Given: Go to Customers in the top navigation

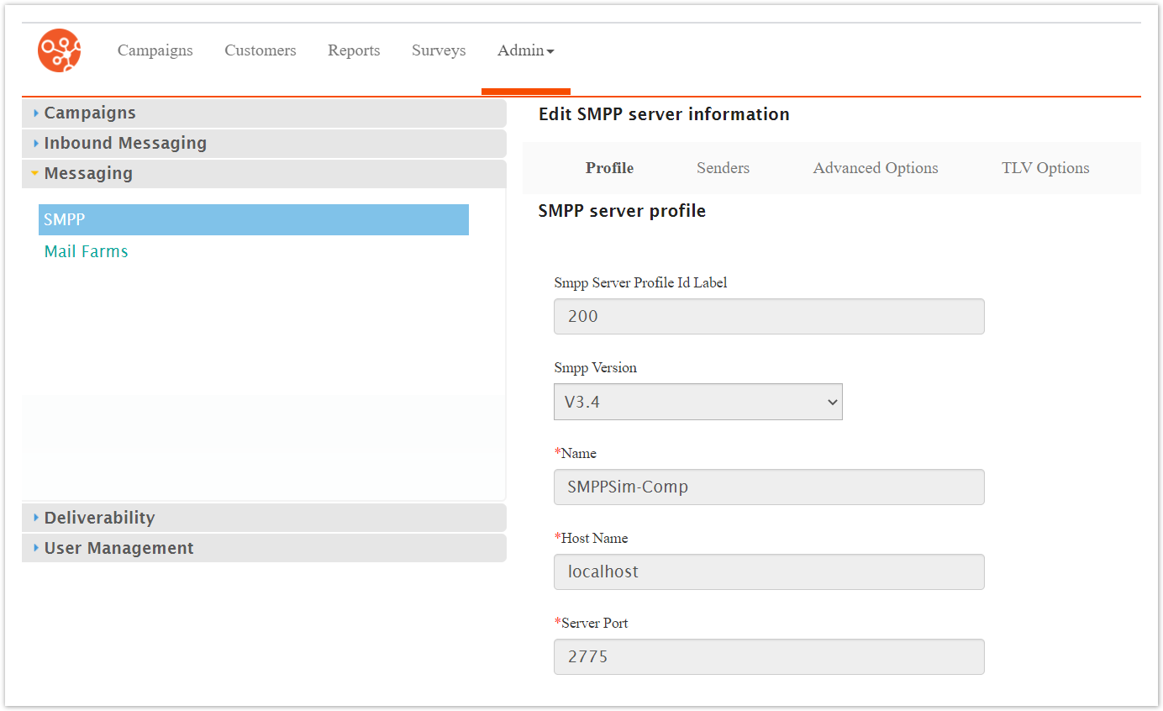Looking at the screenshot, I should click(260, 50).
